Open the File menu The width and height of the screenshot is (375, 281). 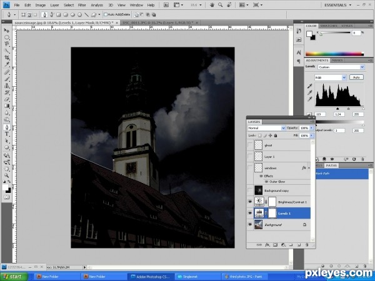17,5
